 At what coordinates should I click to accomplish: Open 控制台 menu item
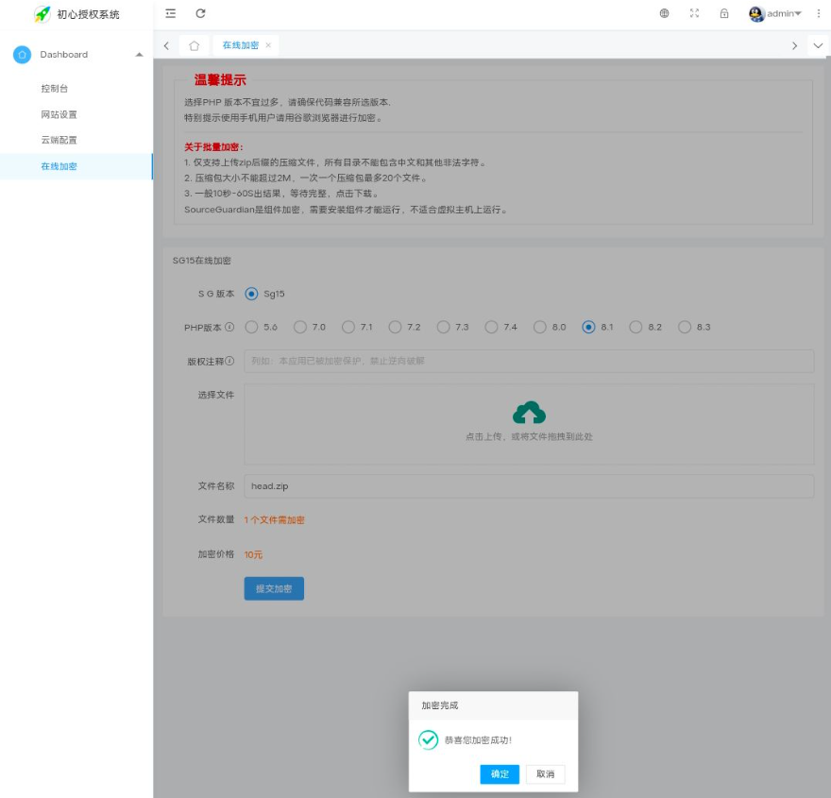coord(54,89)
